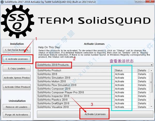Image resolution: width=155 pixels, height=121 pixels.
Task: Open Details for SolidWorks DraftSight 2018
Action: (x=143, y=103)
